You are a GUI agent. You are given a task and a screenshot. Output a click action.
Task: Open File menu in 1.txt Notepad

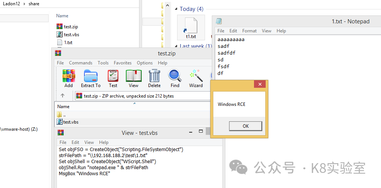tap(221, 31)
